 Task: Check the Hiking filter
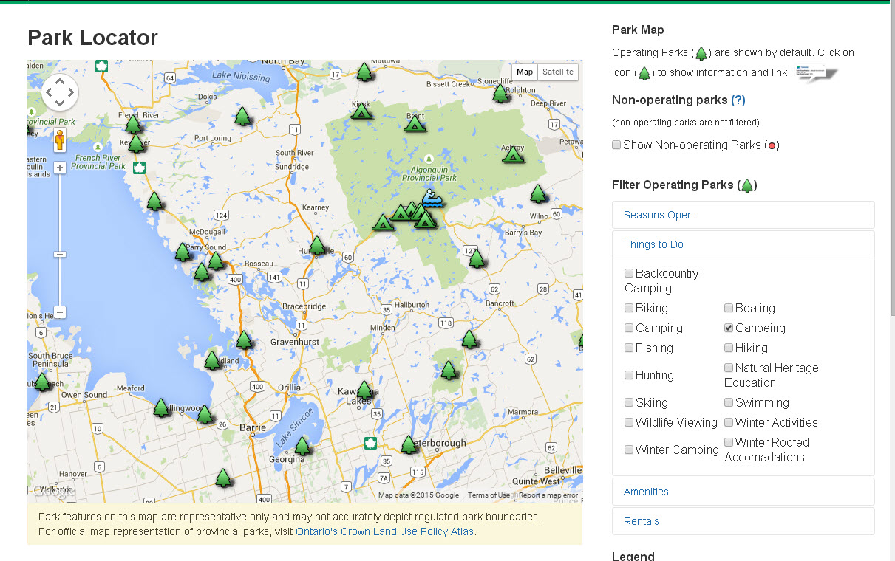[x=729, y=348]
